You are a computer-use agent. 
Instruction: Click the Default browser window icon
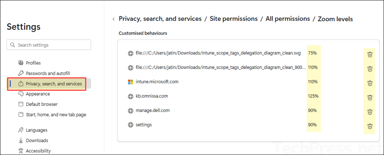[21, 104]
